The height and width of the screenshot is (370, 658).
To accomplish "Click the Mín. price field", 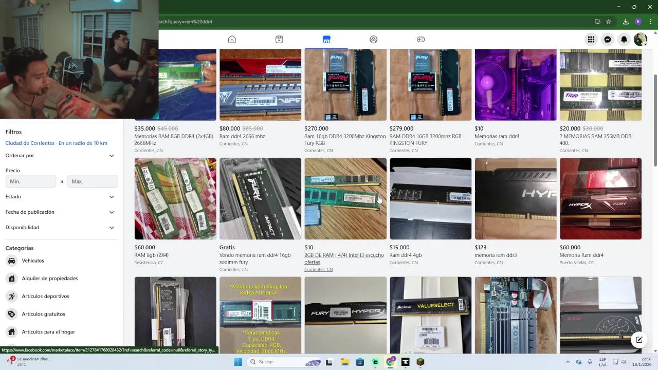I will point(31,181).
